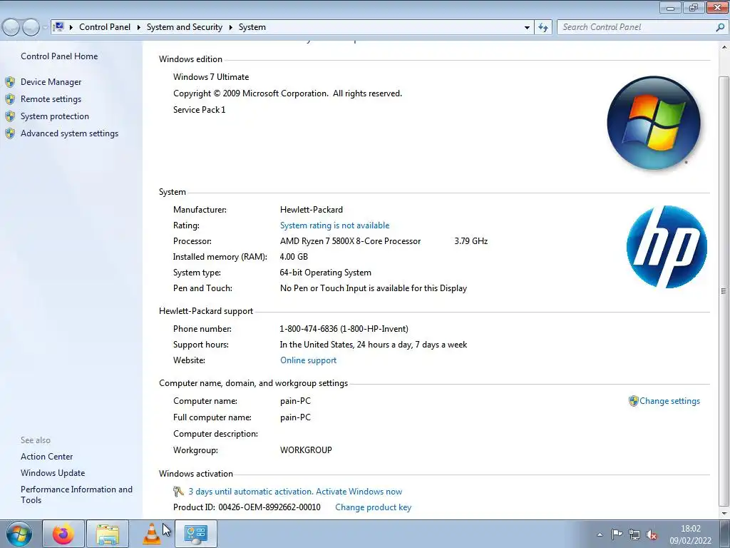Click Change product key link

pyautogui.click(x=373, y=507)
